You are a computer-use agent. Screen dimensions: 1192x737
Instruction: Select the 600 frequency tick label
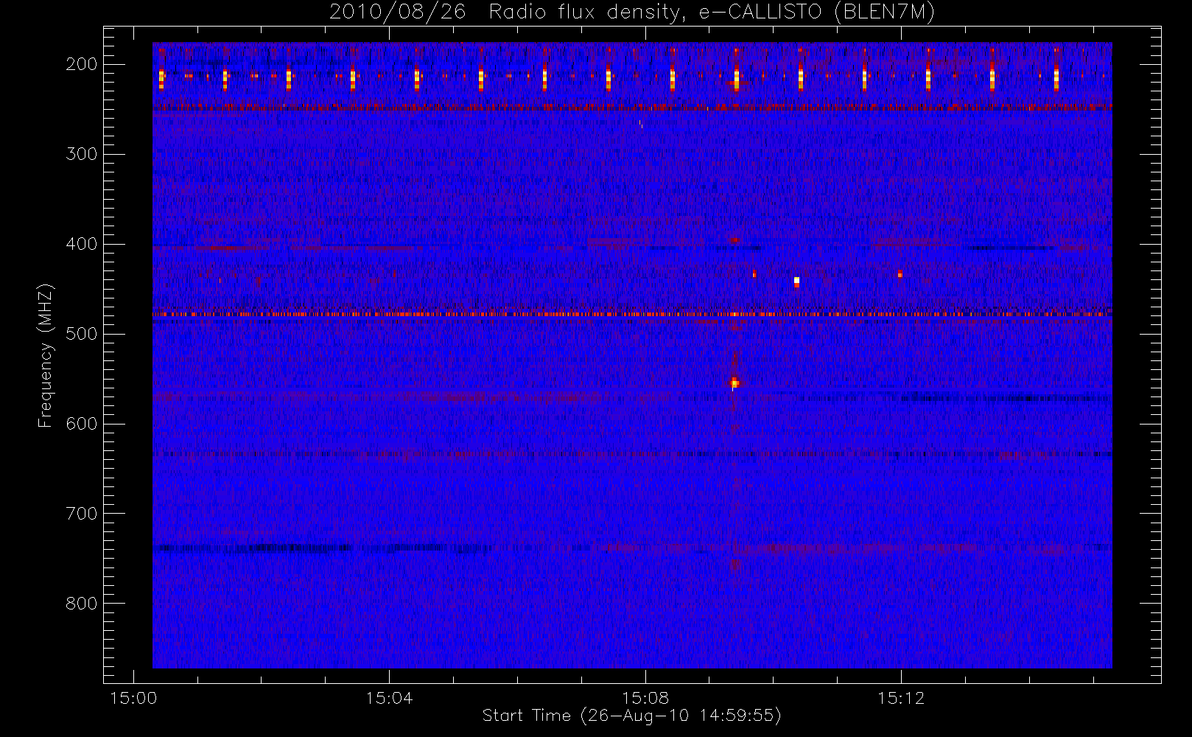pos(81,424)
